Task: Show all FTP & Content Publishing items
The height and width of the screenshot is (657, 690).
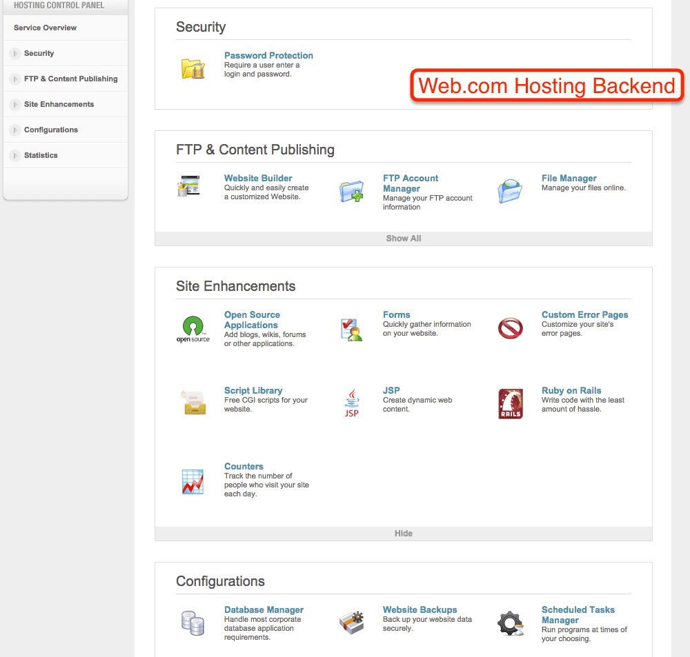Action: tap(404, 239)
